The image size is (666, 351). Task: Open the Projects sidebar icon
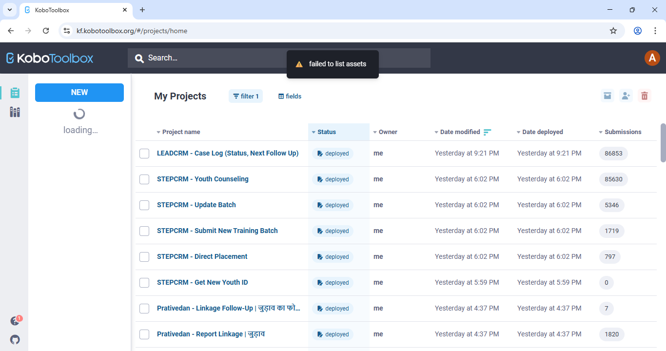click(15, 93)
